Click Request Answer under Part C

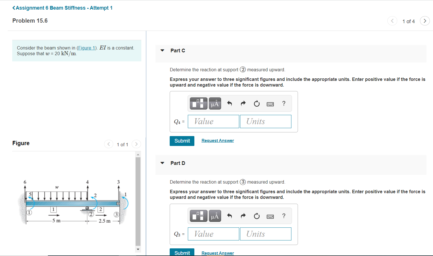point(217,140)
